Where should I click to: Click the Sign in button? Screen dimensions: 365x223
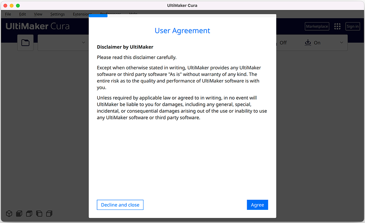353,26
